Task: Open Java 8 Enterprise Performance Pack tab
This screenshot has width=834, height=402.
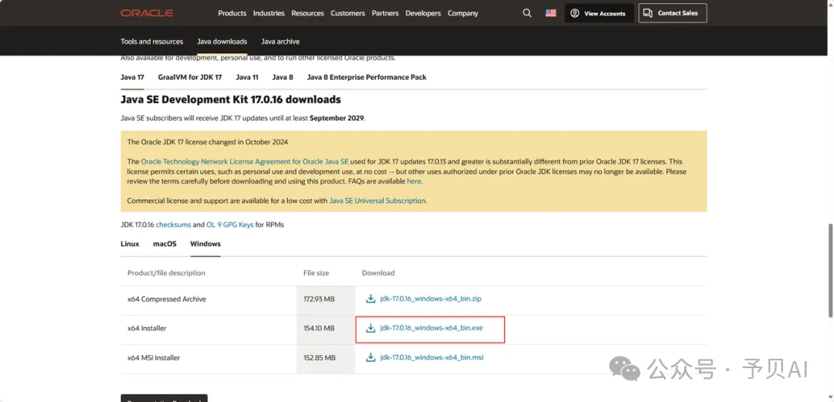Action: click(367, 77)
